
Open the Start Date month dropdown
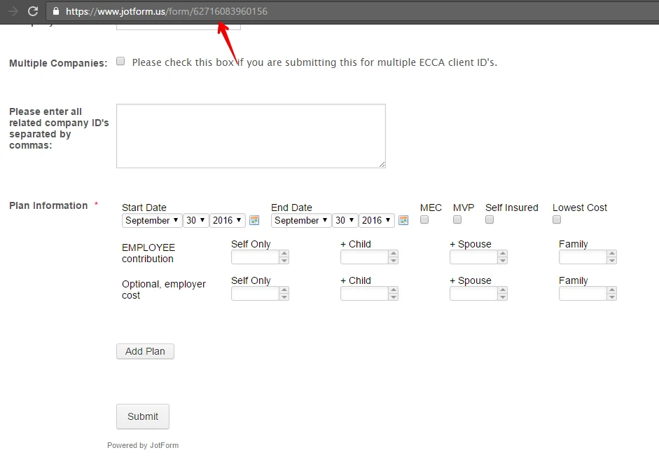(x=151, y=220)
